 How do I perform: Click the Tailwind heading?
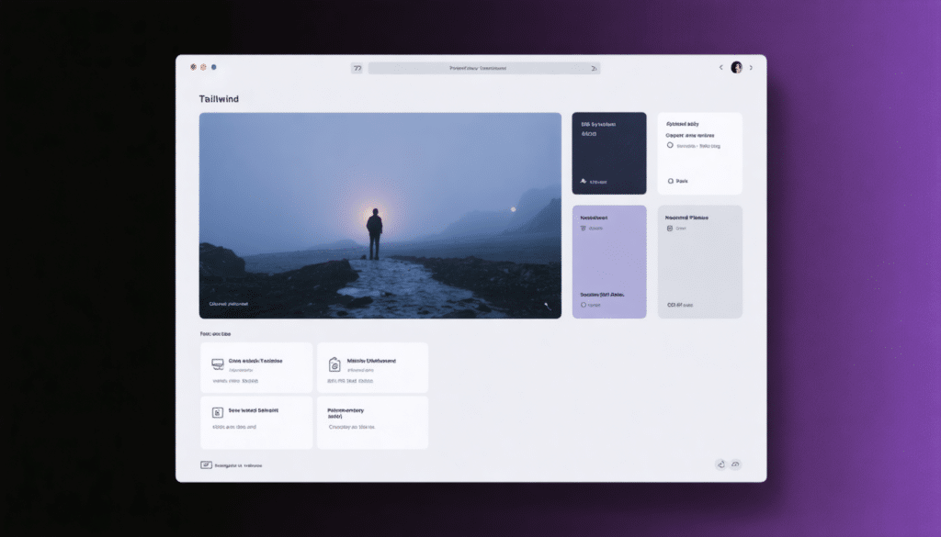click(219, 99)
